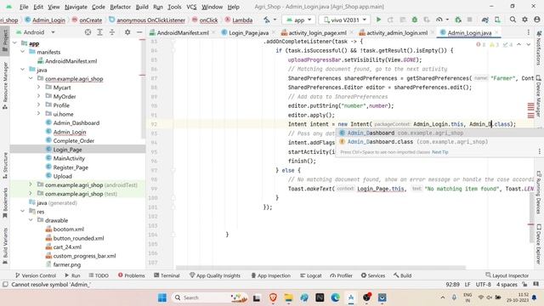The width and height of the screenshot is (544, 306).
Task: Open the Build menu
Action: (142, 7)
